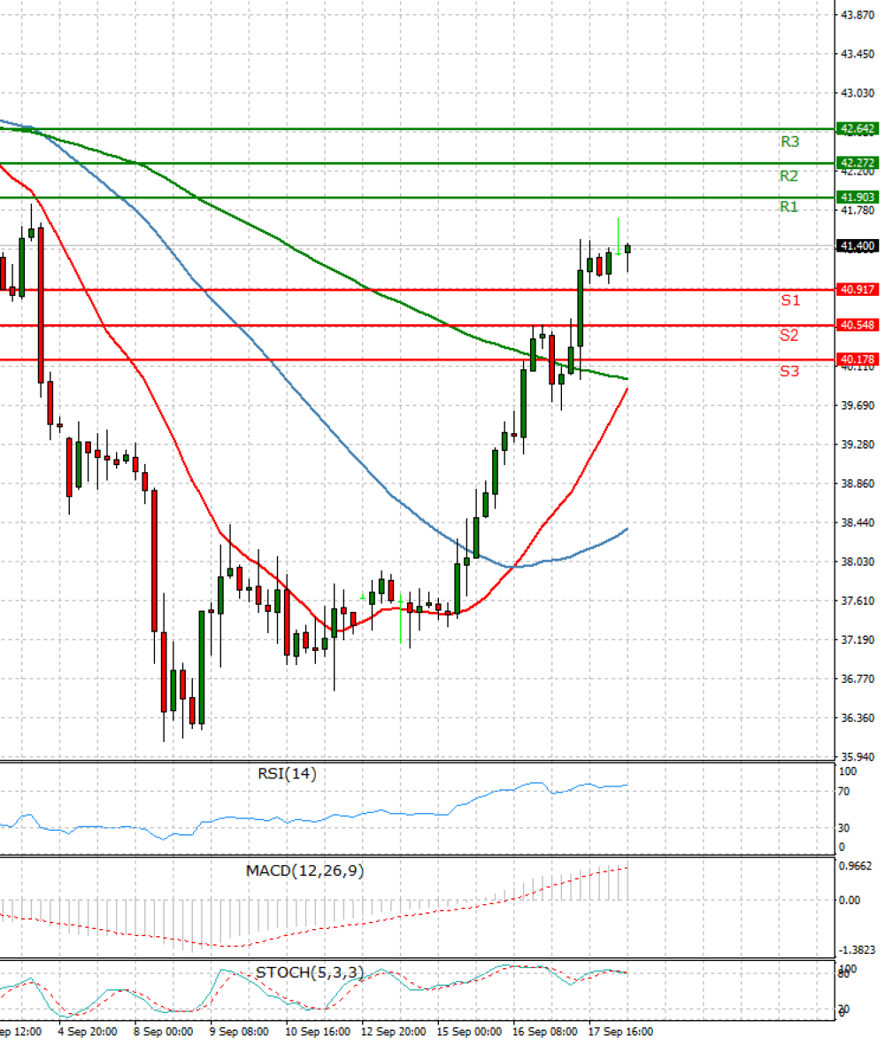This screenshot has height=1045, width=885.
Task: Click the 43.450 price axis value
Action: [858, 54]
